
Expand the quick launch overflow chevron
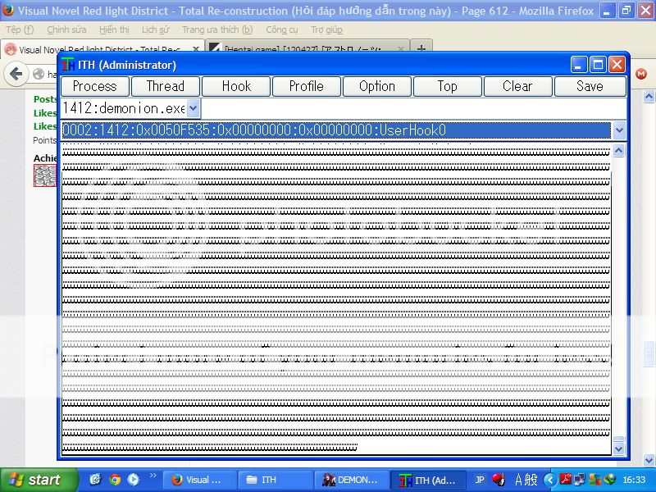[153, 476]
